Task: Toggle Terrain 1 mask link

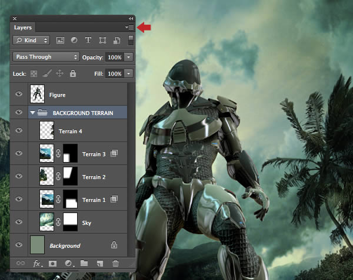Action: [58, 199]
